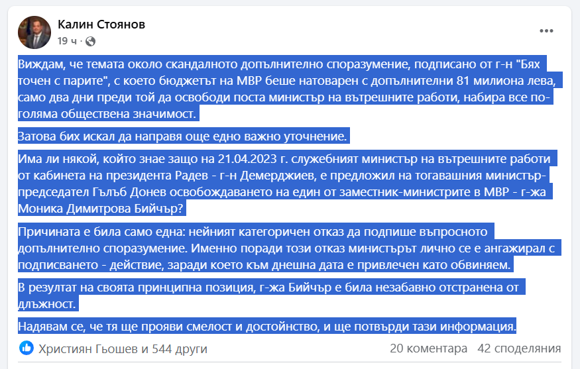Open the 20 коментара comments list
Screen dimensions: 580x369
click(429, 348)
